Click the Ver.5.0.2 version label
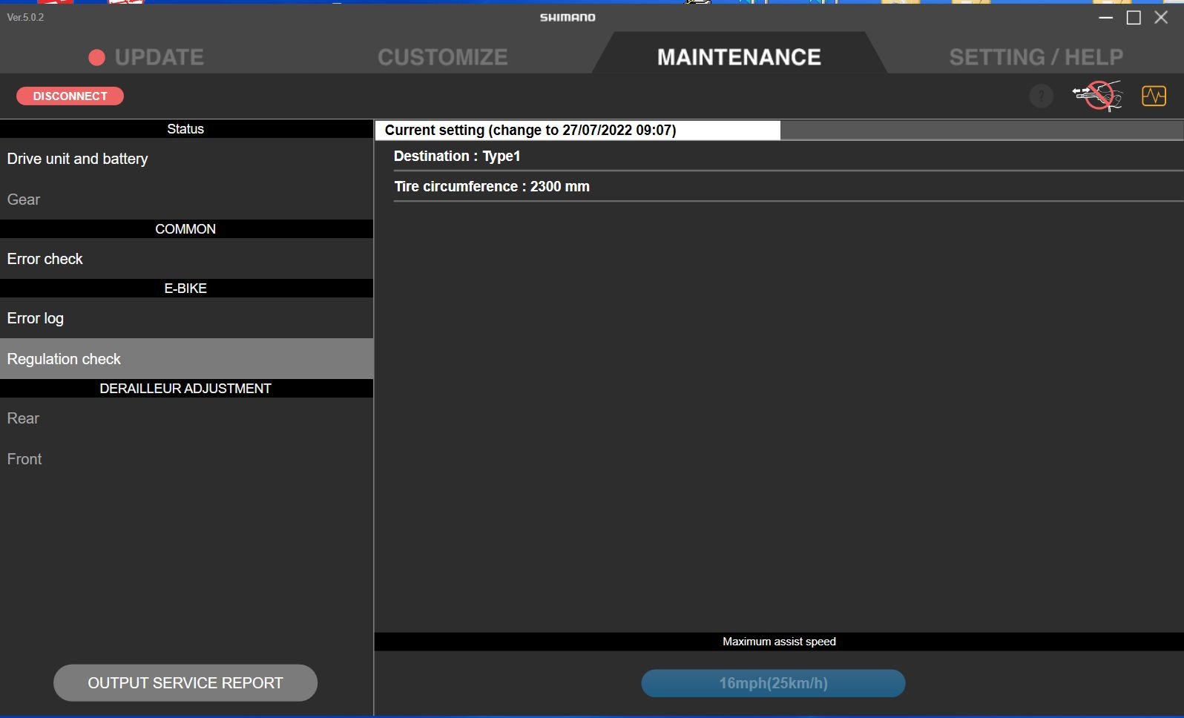Image resolution: width=1184 pixels, height=718 pixels. point(25,17)
